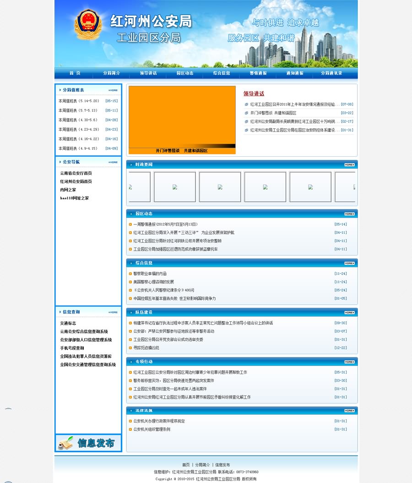
Task: Click MORE button in 专项行动 header
Action: tap(350, 362)
